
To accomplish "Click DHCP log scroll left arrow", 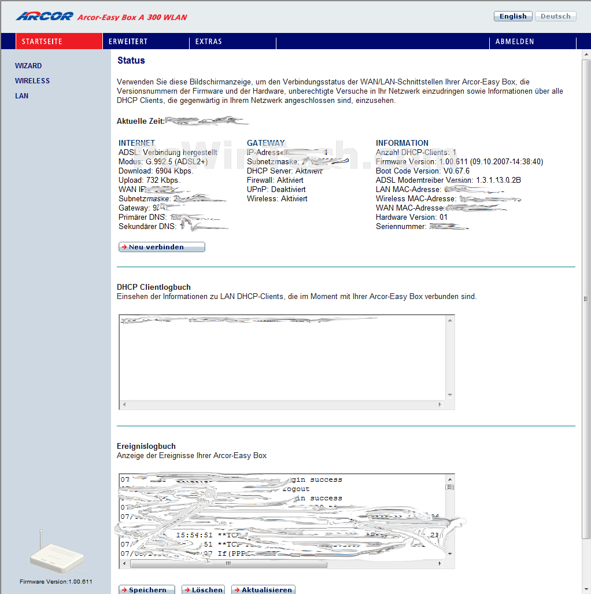I will point(124,405).
